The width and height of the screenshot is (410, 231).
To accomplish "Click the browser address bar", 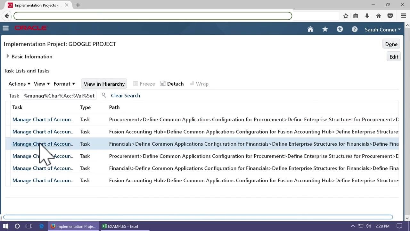I will 153,16.
